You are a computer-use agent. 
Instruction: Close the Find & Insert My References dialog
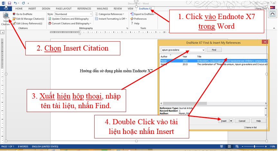click(265, 42)
